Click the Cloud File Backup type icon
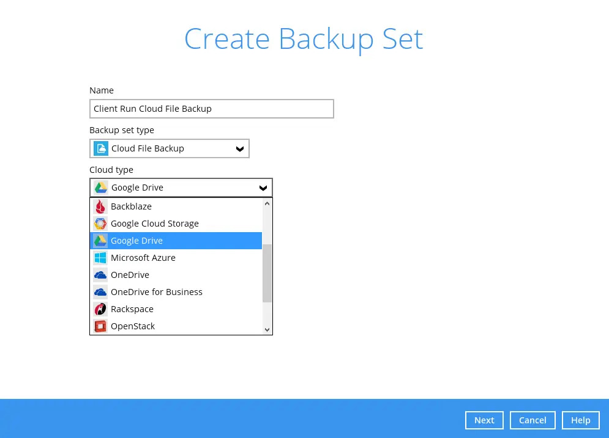This screenshot has width=609, height=438. tap(101, 148)
